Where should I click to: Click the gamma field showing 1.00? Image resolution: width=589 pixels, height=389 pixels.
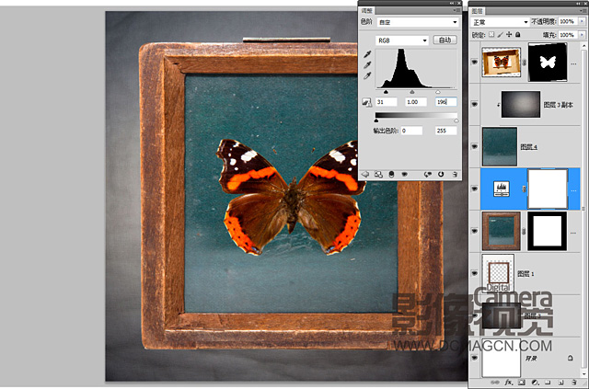point(416,102)
